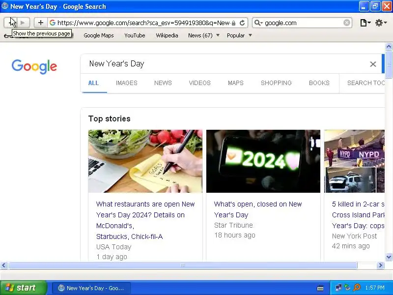Clear the Google search query with X
The image size is (393, 295).
(x=373, y=64)
